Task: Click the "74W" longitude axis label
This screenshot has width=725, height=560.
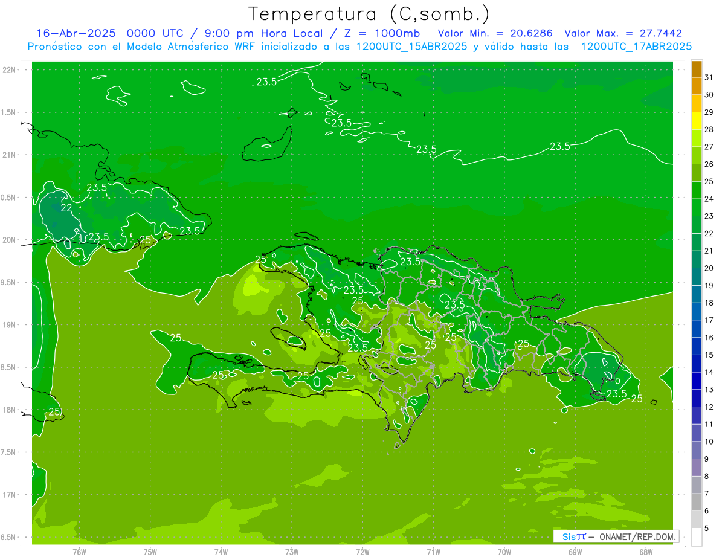Action: point(221,552)
